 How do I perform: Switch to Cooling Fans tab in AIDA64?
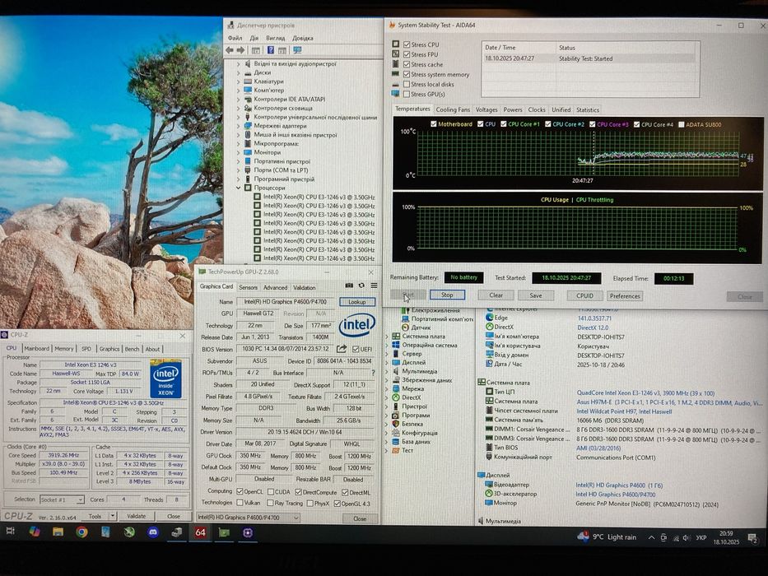(x=453, y=109)
